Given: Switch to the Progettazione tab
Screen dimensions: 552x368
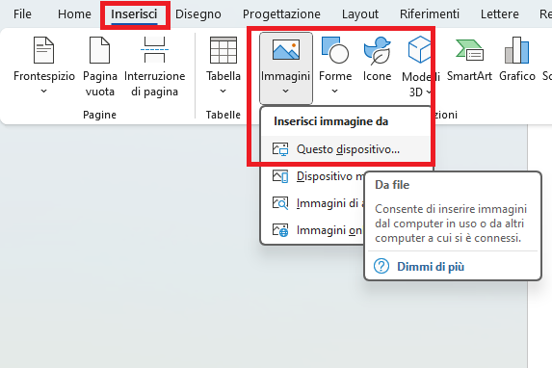Looking at the screenshot, I should coord(281,14).
